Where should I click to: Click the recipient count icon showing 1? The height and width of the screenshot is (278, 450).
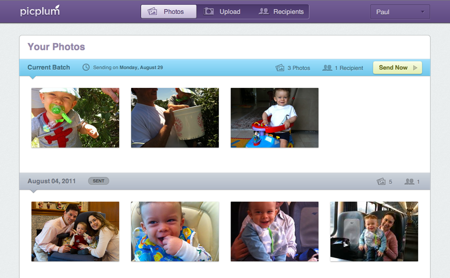tap(409, 181)
